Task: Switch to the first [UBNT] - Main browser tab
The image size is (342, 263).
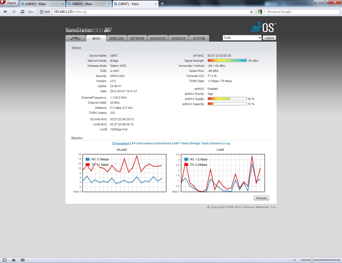Action: pyautogui.click(x=42, y=4)
